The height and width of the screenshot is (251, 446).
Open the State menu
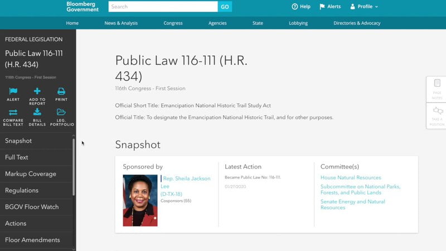[x=258, y=23]
